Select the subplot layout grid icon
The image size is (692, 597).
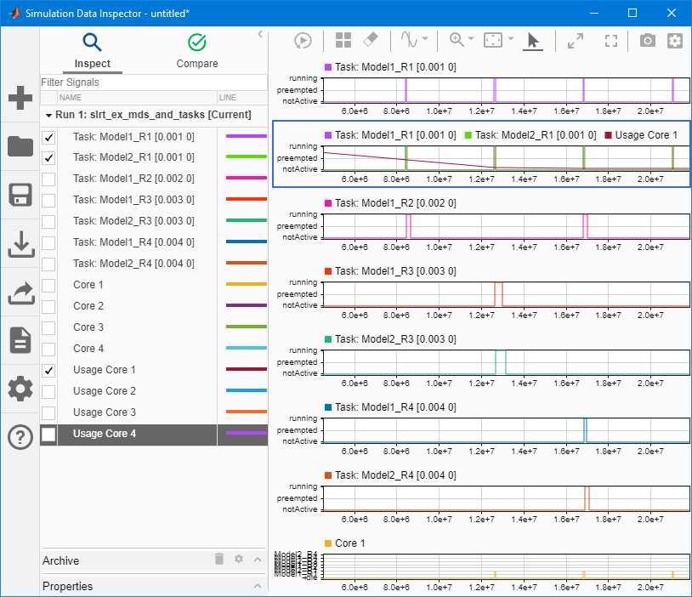click(x=343, y=40)
